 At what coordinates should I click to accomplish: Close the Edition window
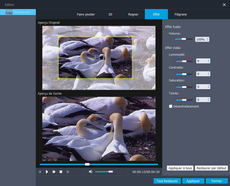tap(224, 5)
